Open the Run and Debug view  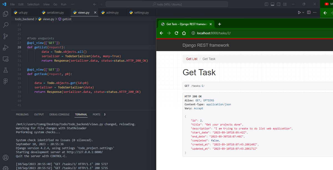coord(6,47)
